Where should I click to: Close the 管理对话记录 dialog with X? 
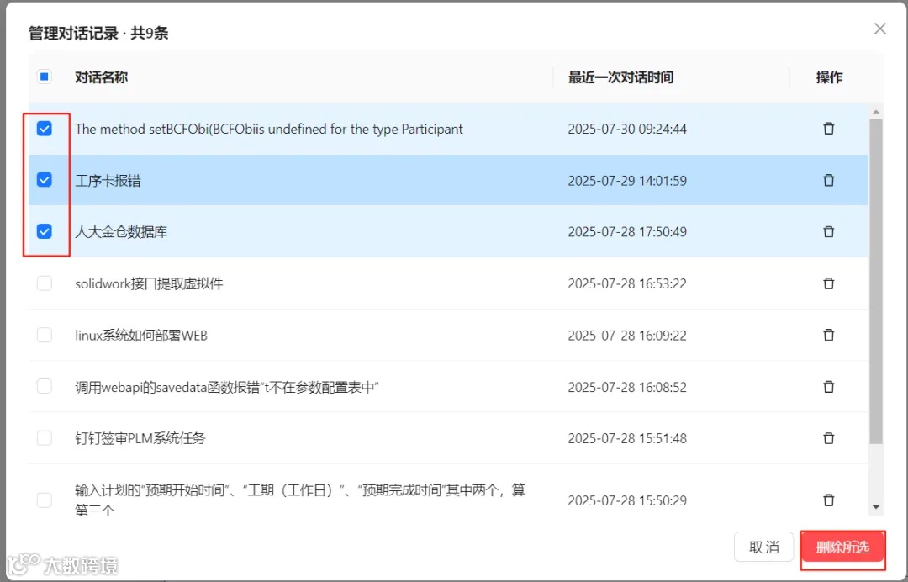(879, 29)
